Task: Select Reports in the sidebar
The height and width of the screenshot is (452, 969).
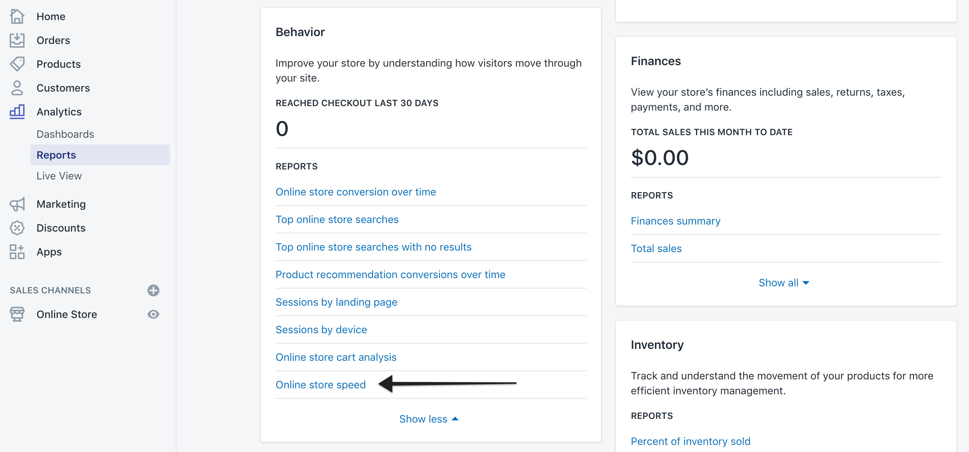Action: (57, 155)
